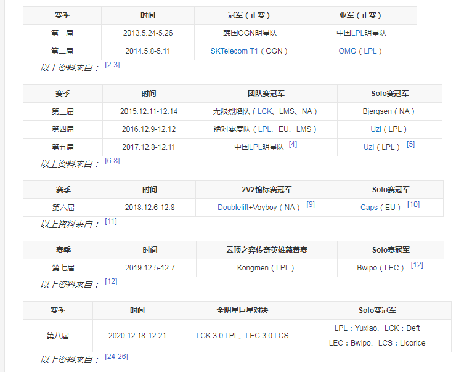Click 2V2锦标赛冠军 column header

click(267, 190)
